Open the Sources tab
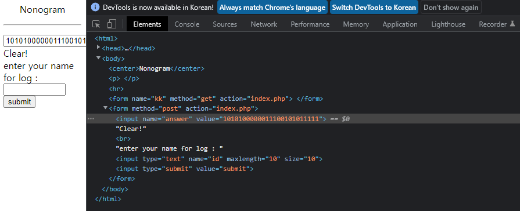Screen dimensions: 520x211 coord(225,24)
